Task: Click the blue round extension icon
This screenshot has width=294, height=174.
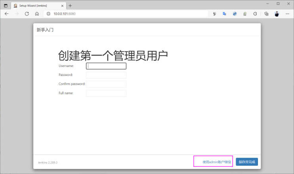Action: tap(235, 14)
